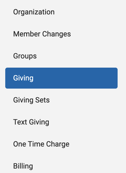The image size is (126, 173).
Task: Open the Member Changes page
Action: pos(61,34)
